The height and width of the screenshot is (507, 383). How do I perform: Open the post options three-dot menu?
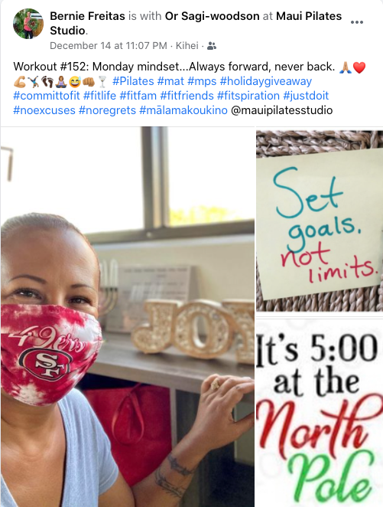356,22
